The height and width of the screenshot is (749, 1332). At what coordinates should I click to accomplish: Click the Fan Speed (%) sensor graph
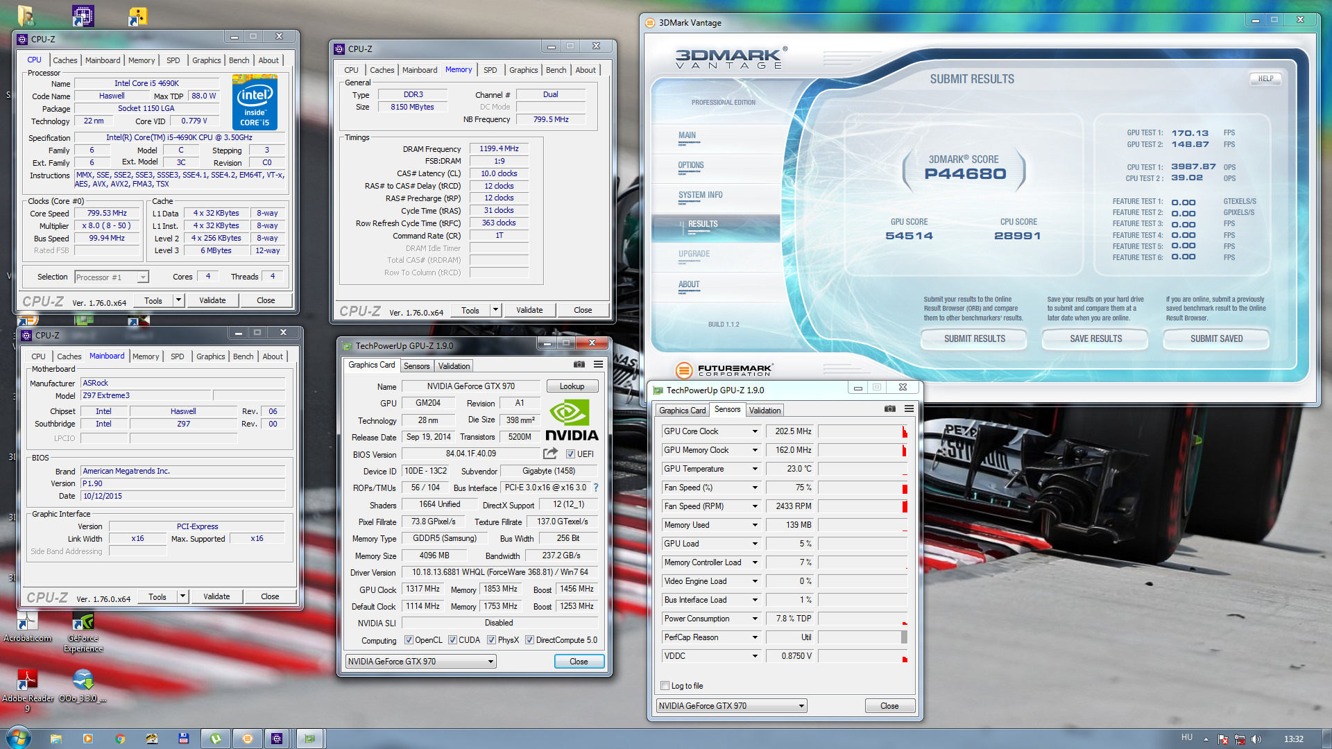click(x=862, y=488)
